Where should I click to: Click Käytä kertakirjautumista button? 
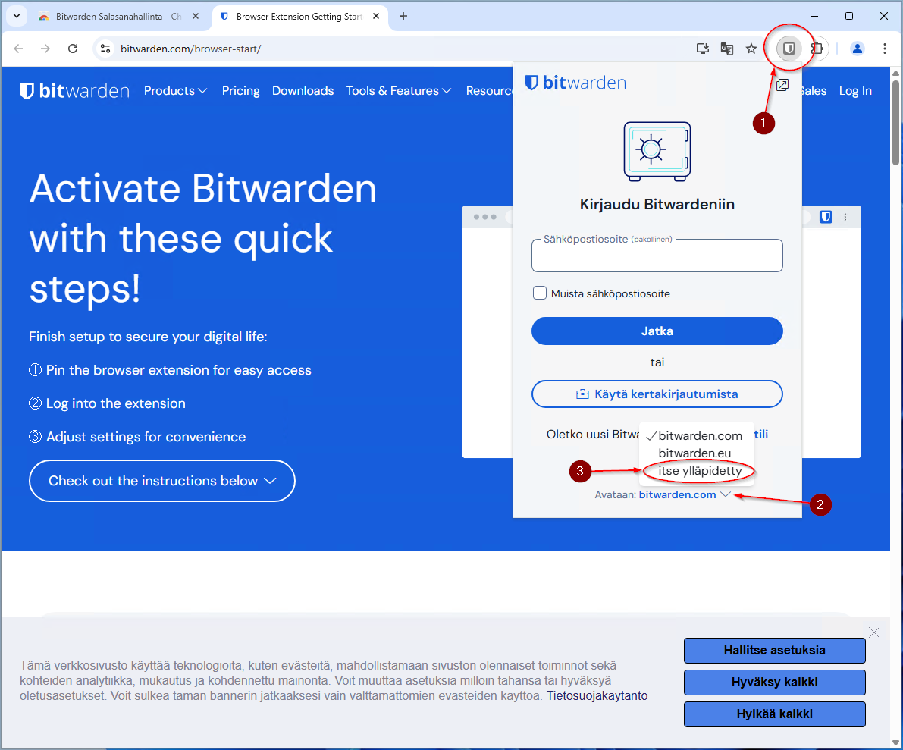pos(657,394)
